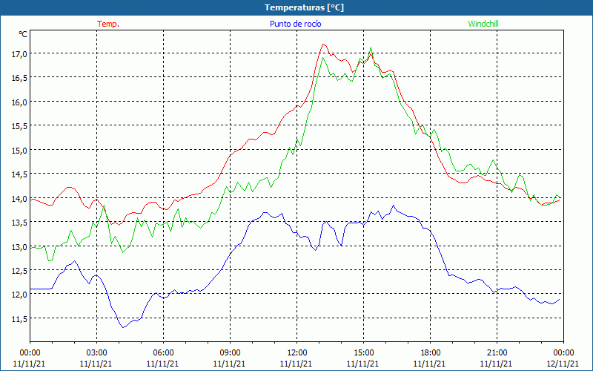Click the 18:00 time axis label
The image size is (593, 371).
tap(430, 352)
